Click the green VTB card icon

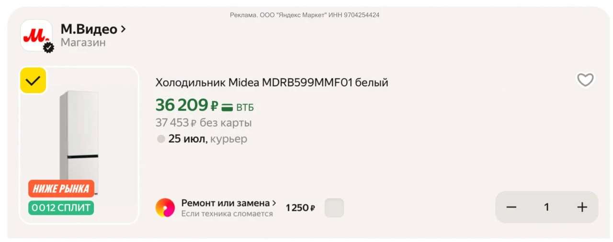[x=227, y=107]
